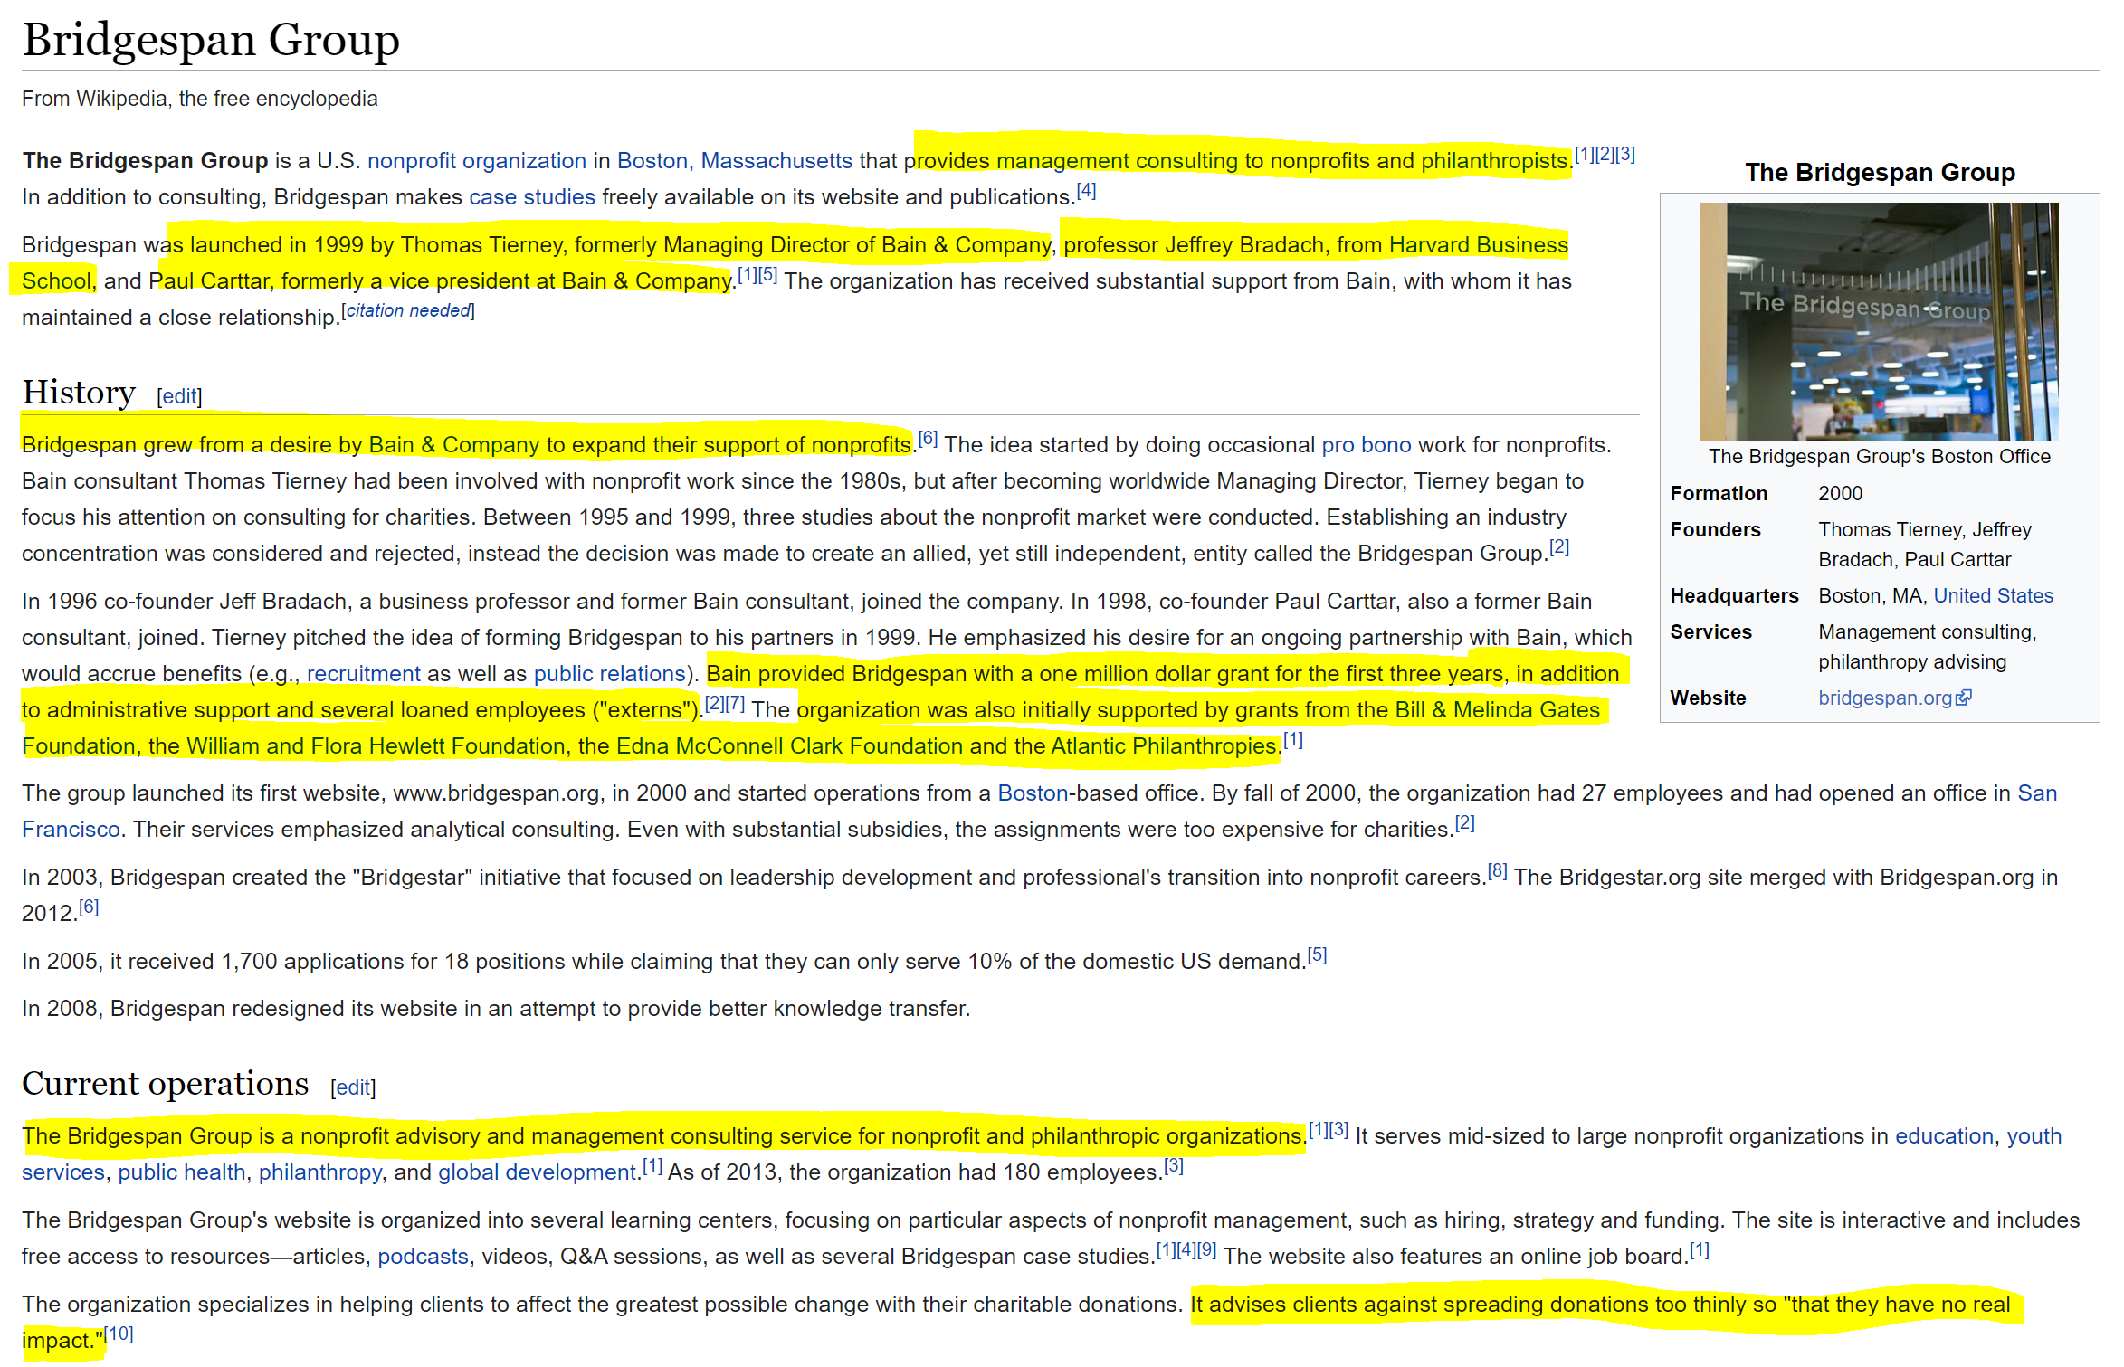Click reference [8] after nonprofit careers

[x=1497, y=871]
